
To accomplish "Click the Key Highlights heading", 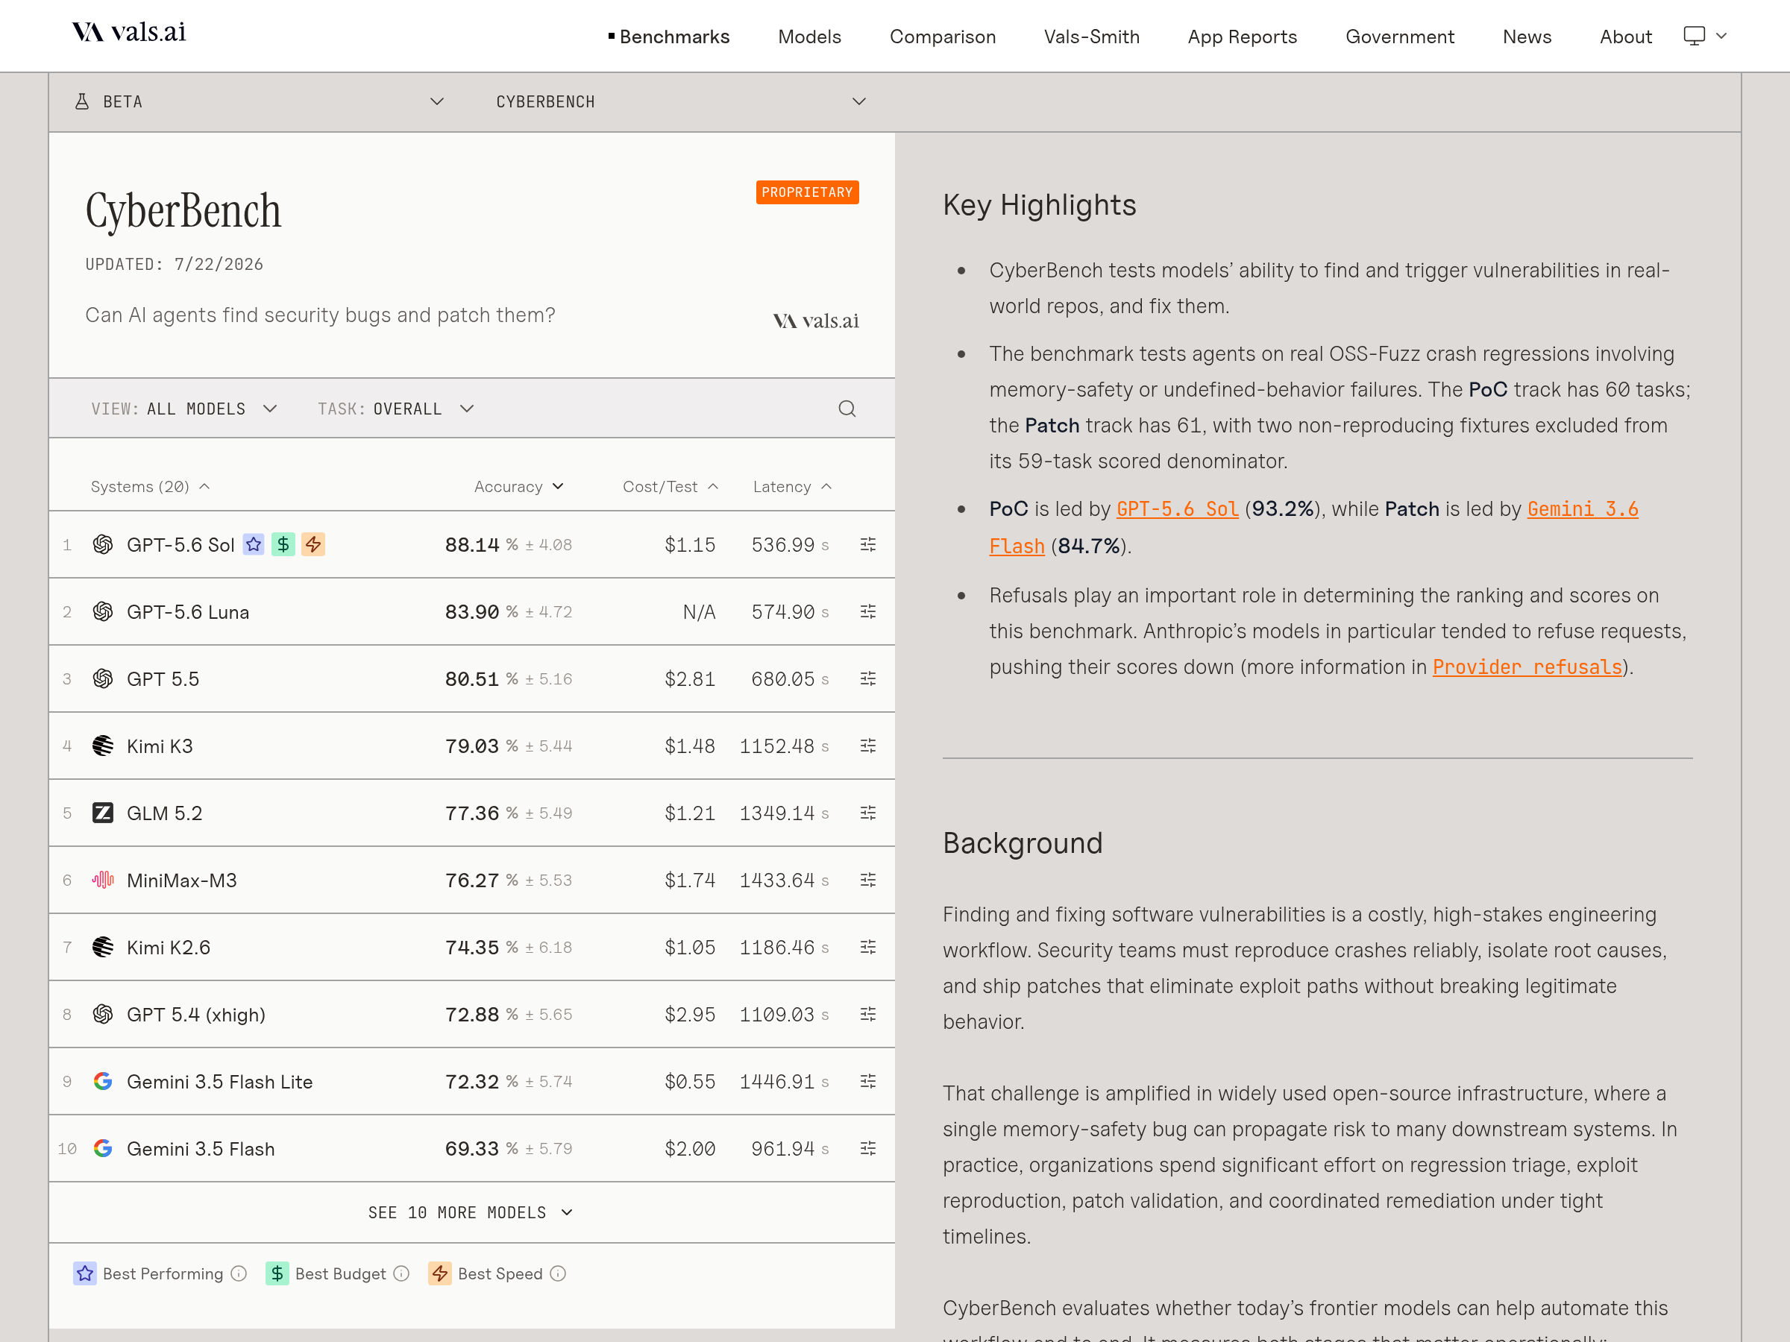I will (x=1039, y=206).
